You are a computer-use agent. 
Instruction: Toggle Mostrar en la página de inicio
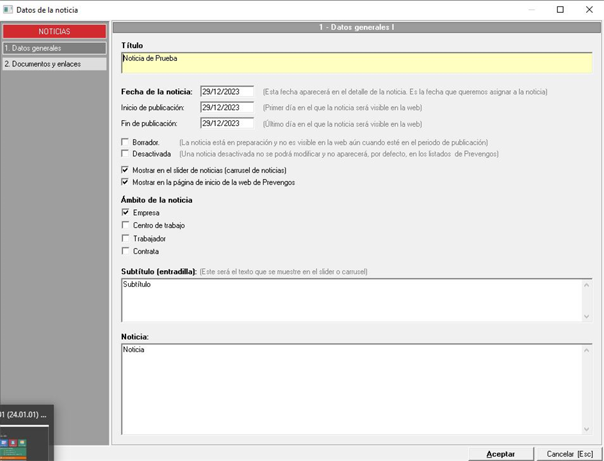point(126,182)
